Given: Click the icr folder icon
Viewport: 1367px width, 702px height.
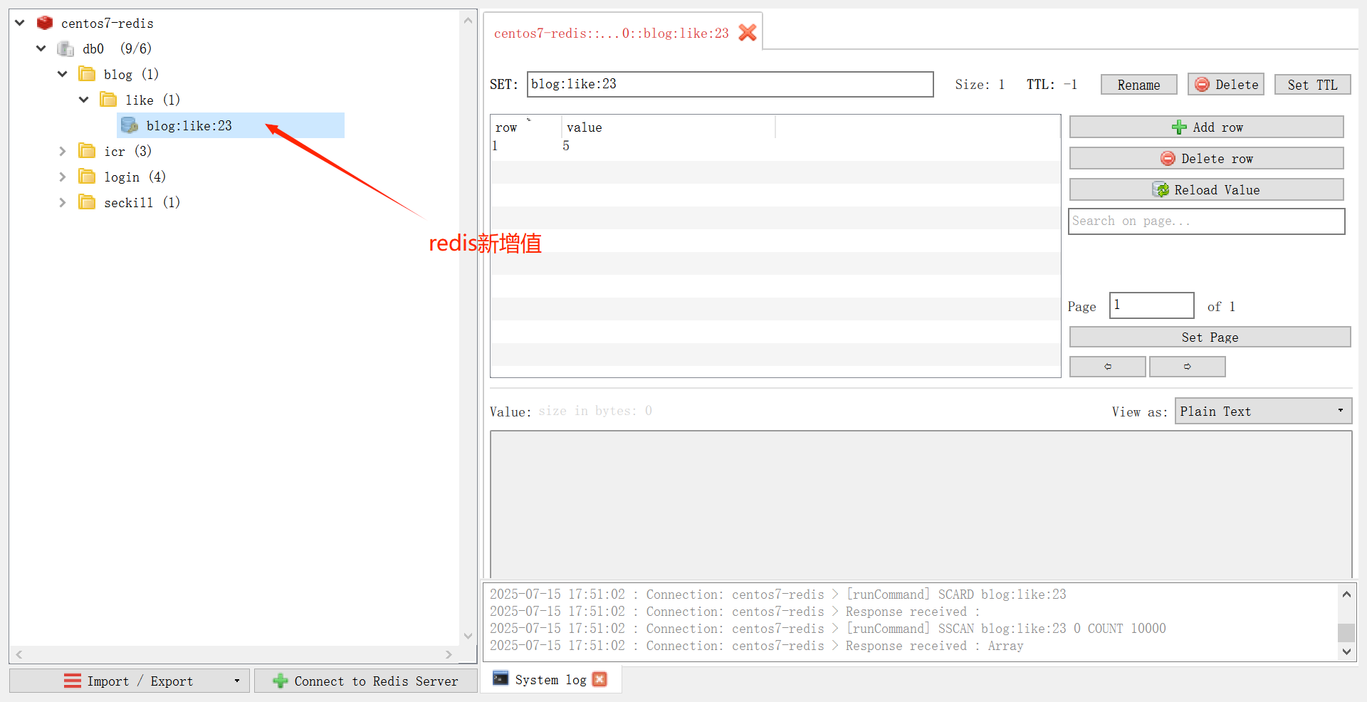Looking at the screenshot, I should 87,151.
